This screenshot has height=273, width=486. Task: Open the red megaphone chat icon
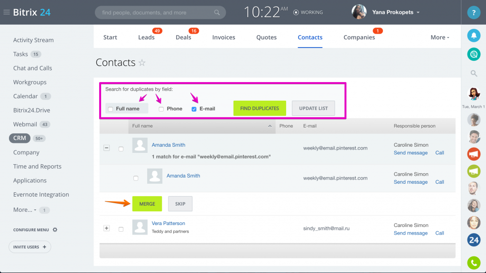click(x=474, y=154)
